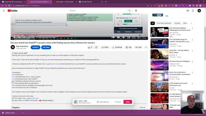Open the Create video camera icon
The image size is (206, 116).
pyautogui.click(x=188, y=11)
